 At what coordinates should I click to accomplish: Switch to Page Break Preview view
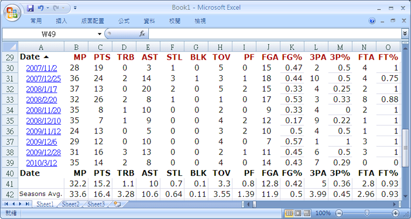point(307,213)
